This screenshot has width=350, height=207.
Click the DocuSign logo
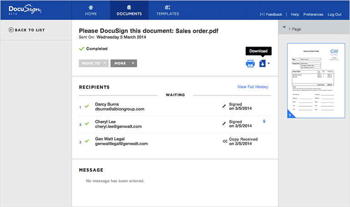(x=25, y=10)
